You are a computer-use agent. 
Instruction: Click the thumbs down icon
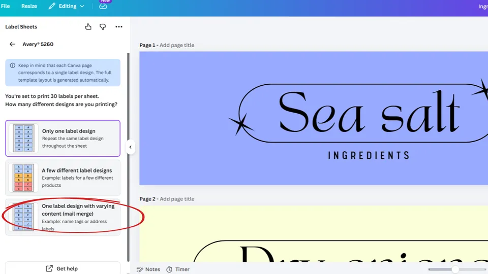[102, 27]
